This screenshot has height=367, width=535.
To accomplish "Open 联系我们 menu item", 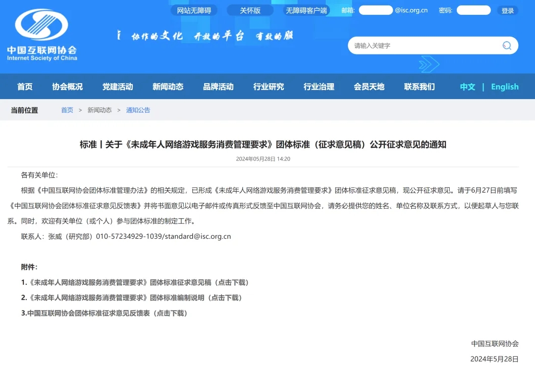I will [x=420, y=87].
